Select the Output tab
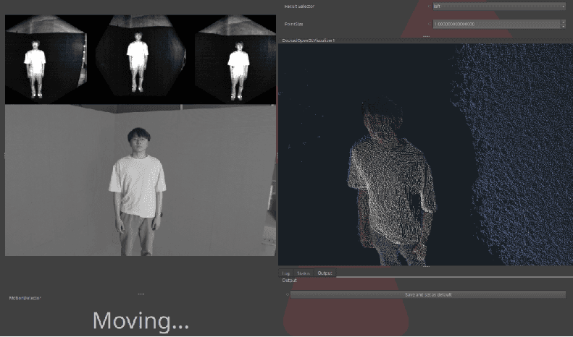Image resolution: width=573 pixels, height=337 pixels. point(325,273)
